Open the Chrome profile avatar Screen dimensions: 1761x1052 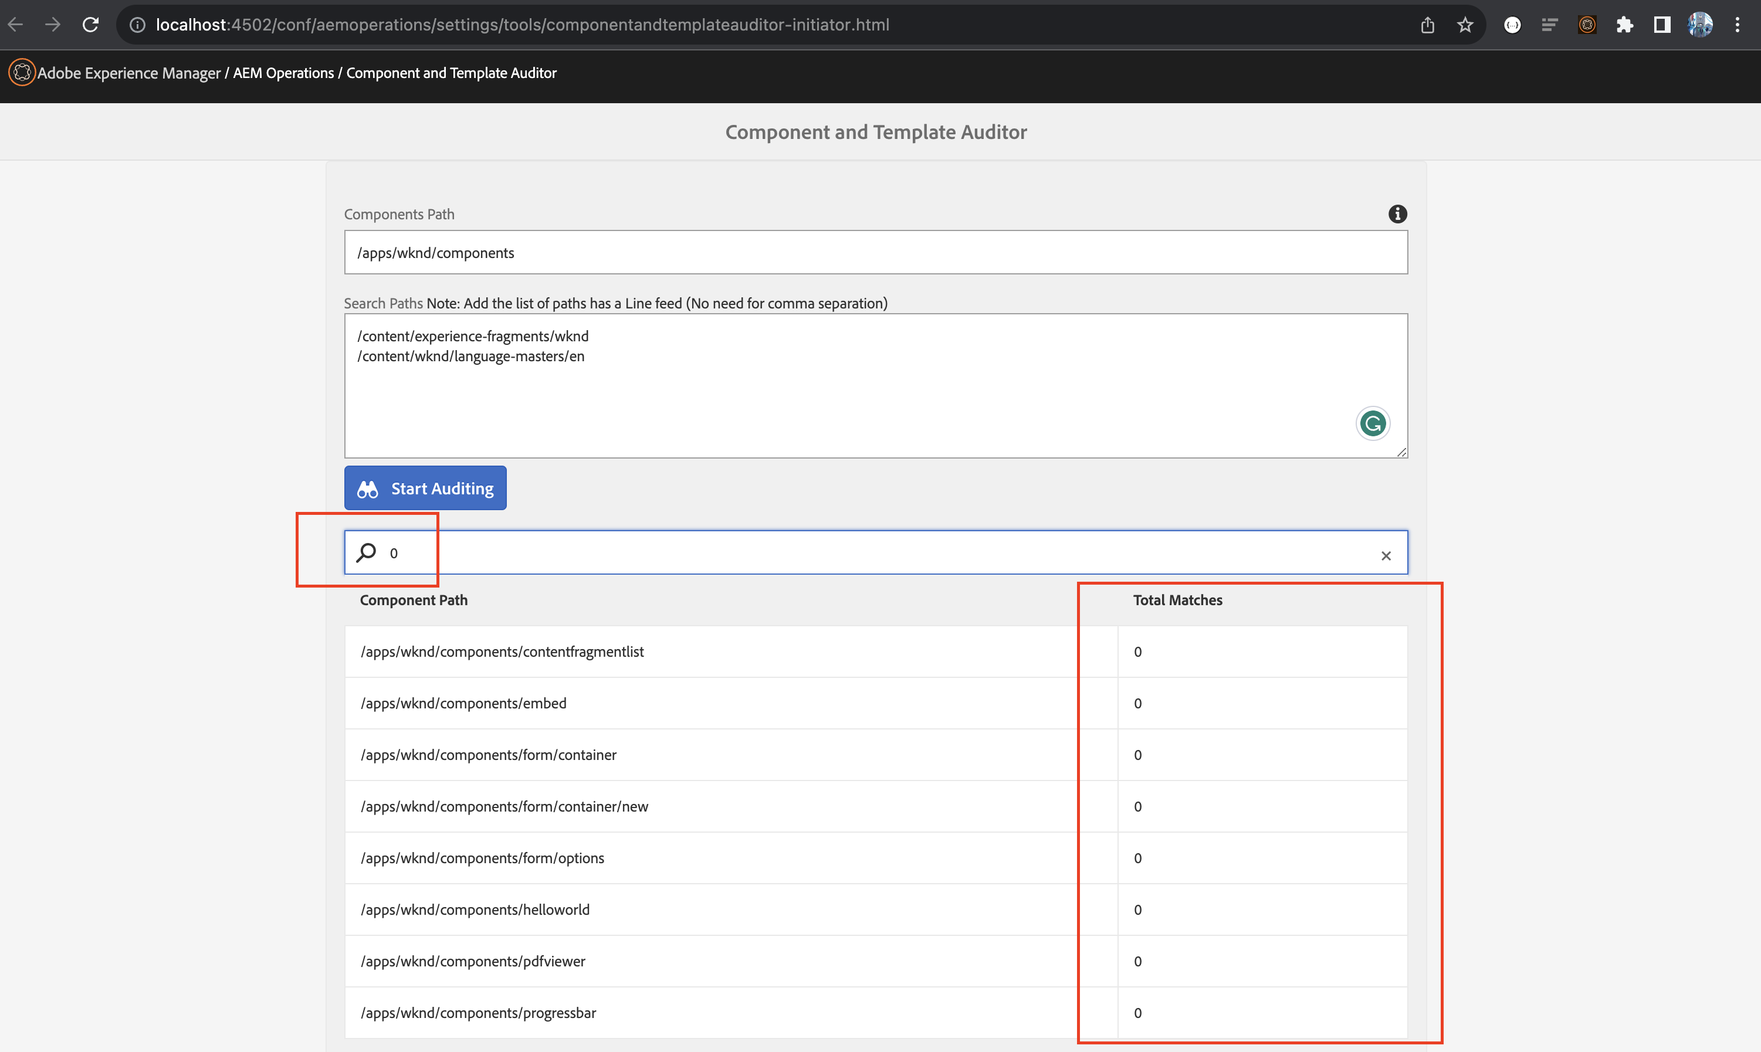[x=1700, y=25]
